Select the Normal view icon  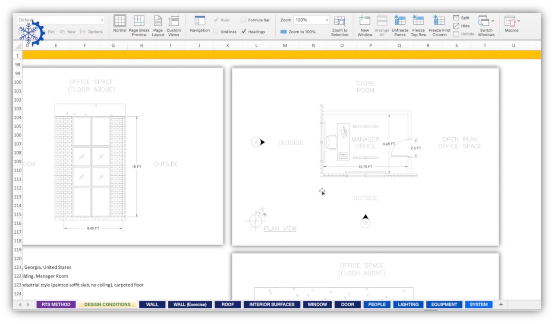120,21
